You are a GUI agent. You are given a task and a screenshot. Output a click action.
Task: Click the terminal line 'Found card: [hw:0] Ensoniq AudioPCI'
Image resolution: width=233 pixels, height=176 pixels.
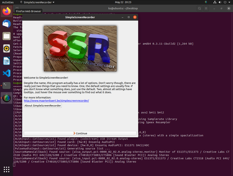pos(86,142)
